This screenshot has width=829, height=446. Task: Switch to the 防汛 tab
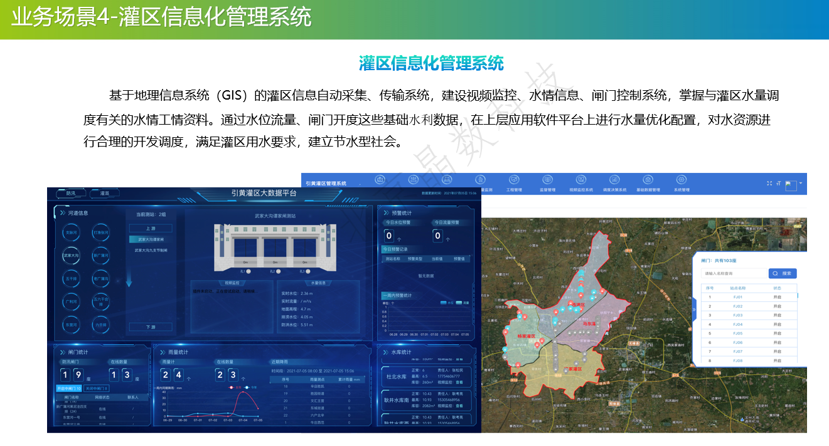71,194
